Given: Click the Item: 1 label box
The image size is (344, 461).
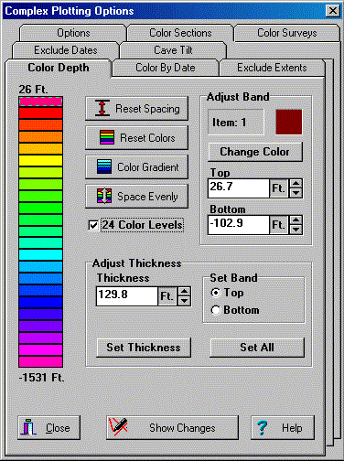Looking at the screenshot, I should 236,122.
